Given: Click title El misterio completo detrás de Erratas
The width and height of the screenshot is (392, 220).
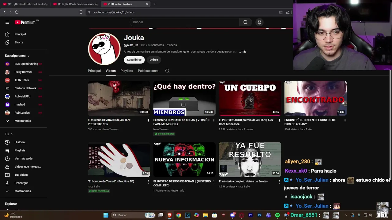Looking at the screenshot, I should [243, 182].
